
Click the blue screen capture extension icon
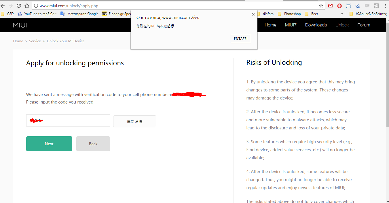tap(349, 6)
